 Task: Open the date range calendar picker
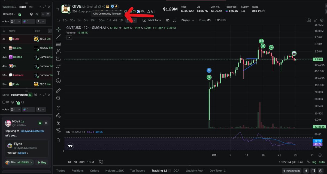click(x=101, y=162)
